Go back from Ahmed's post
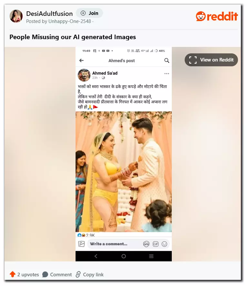 (81, 60)
